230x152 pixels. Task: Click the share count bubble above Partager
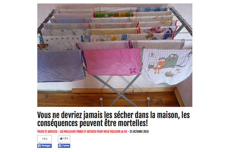(45, 139)
